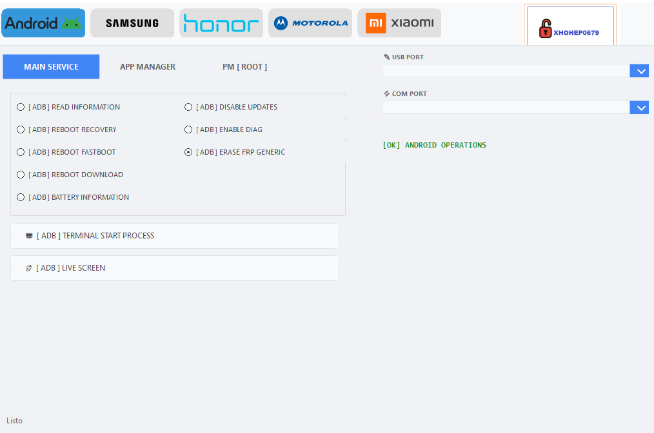
Task: Open the Samsung brand section
Action: pos(132,23)
